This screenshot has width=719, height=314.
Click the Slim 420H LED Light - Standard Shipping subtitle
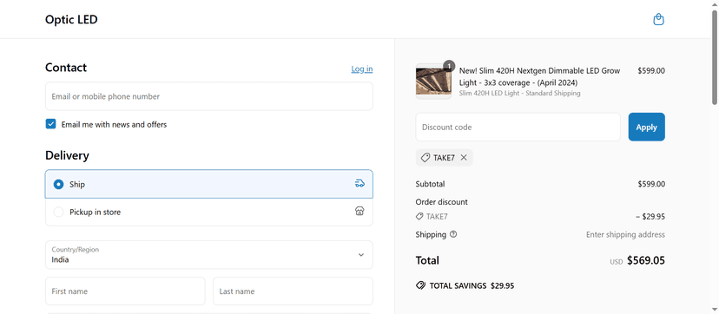click(519, 93)
